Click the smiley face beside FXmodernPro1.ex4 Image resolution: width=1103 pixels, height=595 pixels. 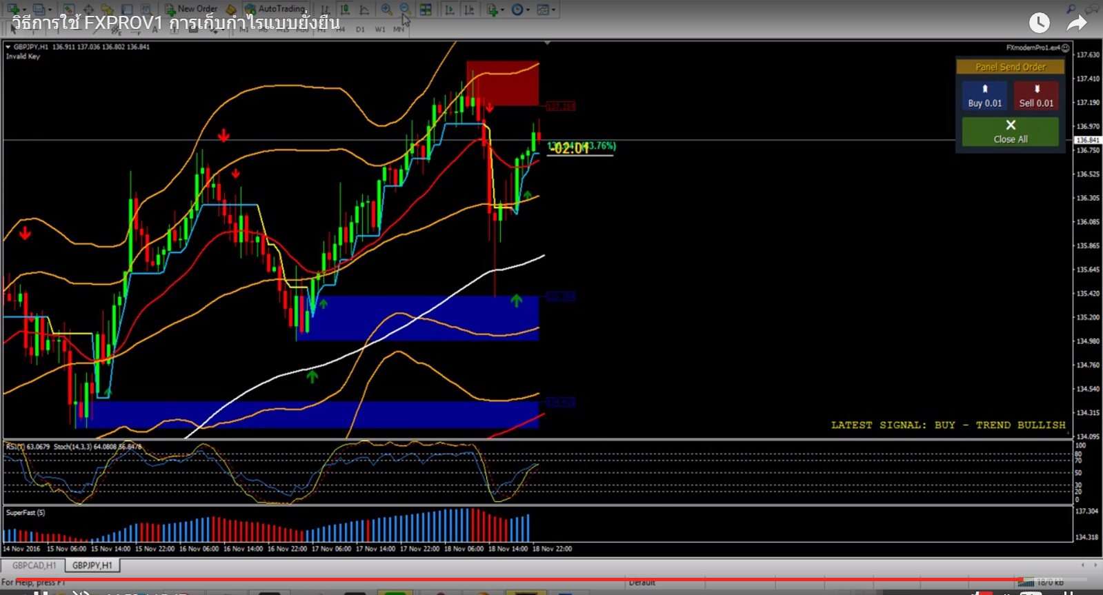pos(1066,48)
